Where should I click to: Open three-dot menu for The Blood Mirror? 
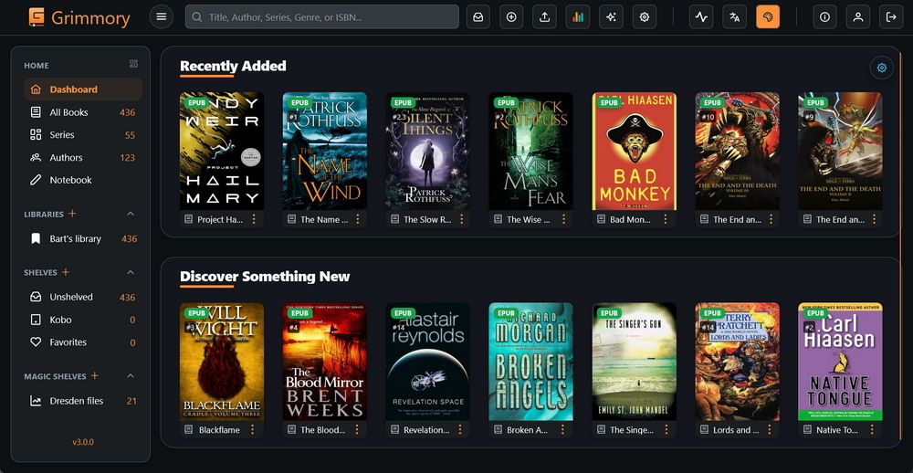point(358,430)
